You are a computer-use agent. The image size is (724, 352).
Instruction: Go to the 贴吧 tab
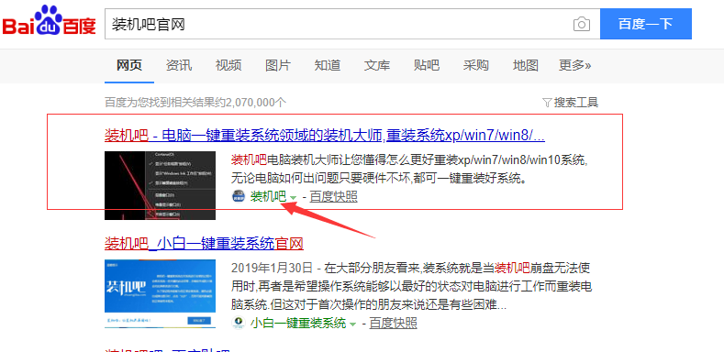426,65
